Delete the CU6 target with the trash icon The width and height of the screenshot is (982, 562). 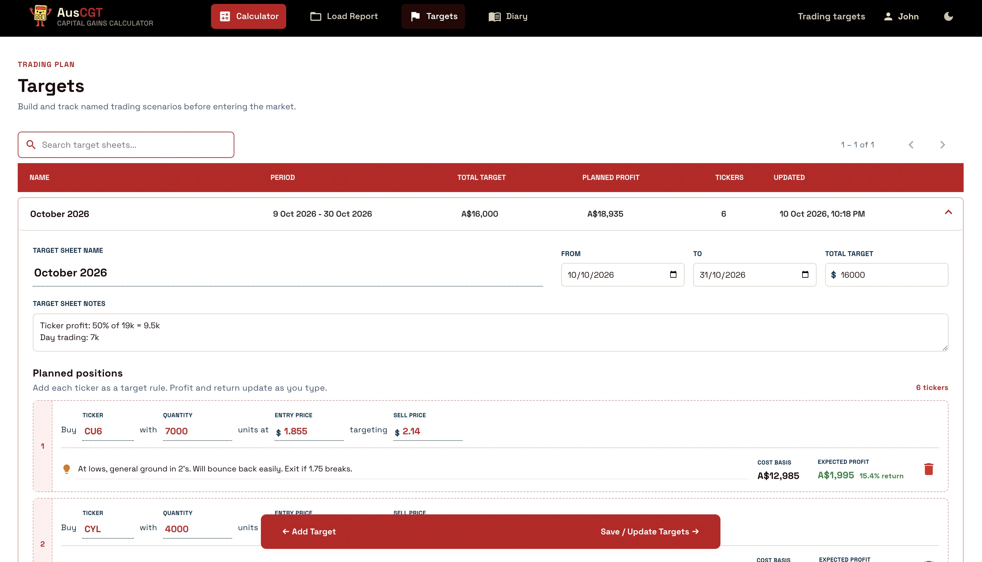click(929, 468)
